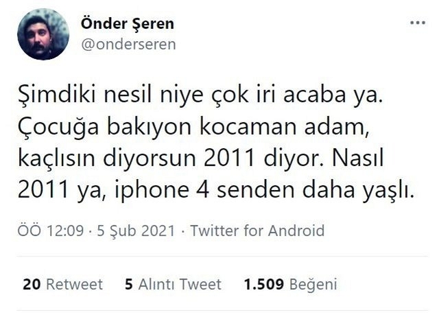
Task: Click the tweet line starting with Çocuğa bakıyon
Action: click(193, 126)
